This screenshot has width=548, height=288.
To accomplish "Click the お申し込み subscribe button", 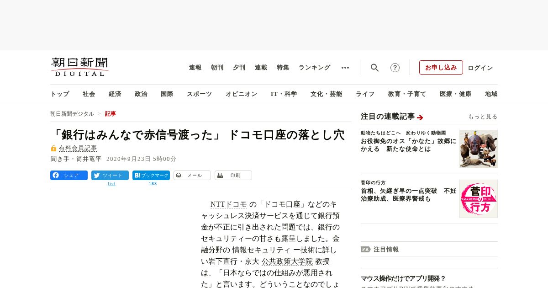I will click(441, 68).
